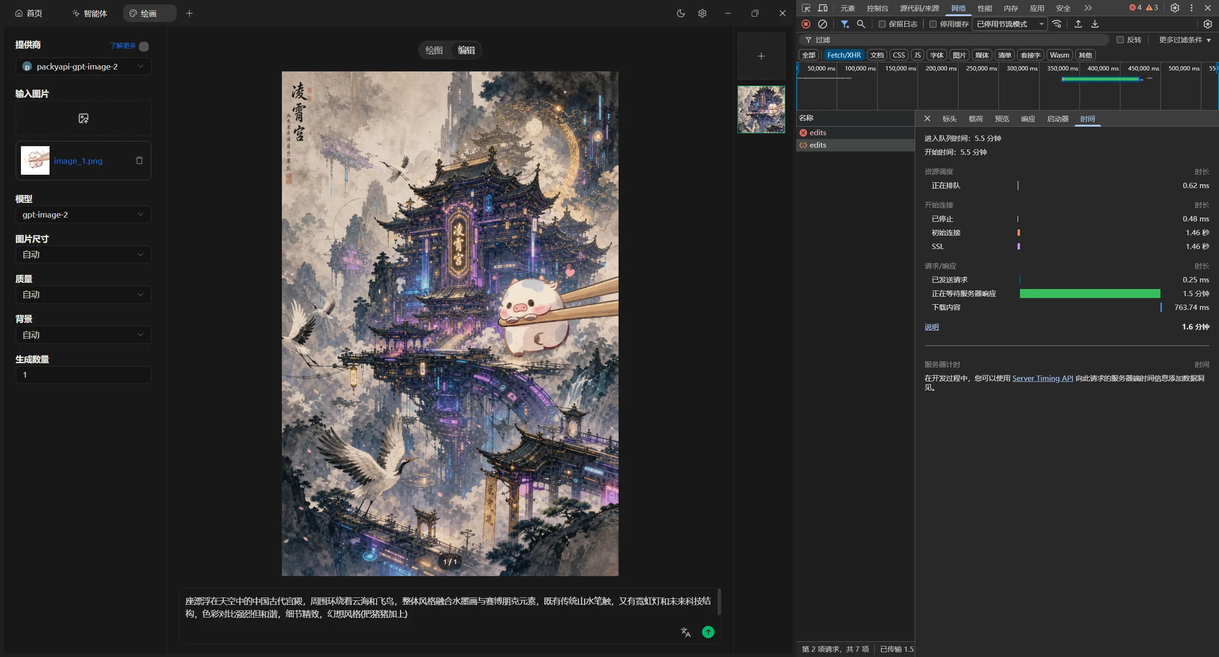Switch to 首页 tab
The height and width of the screenshot is (657, 1219).
[29, 13]
